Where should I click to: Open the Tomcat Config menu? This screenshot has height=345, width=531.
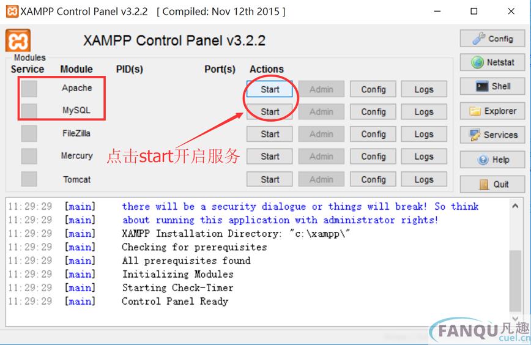(x=373, y=179)
